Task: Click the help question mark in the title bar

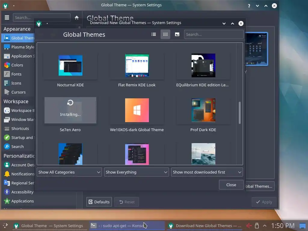Action: pos(249,6)
